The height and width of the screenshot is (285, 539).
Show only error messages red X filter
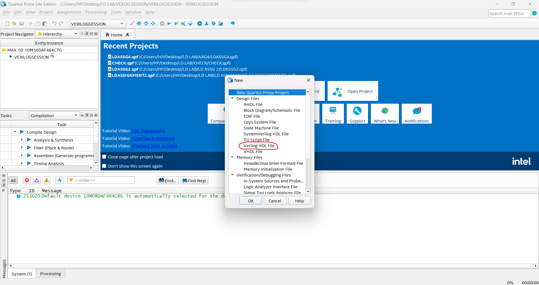click(27, 180)
